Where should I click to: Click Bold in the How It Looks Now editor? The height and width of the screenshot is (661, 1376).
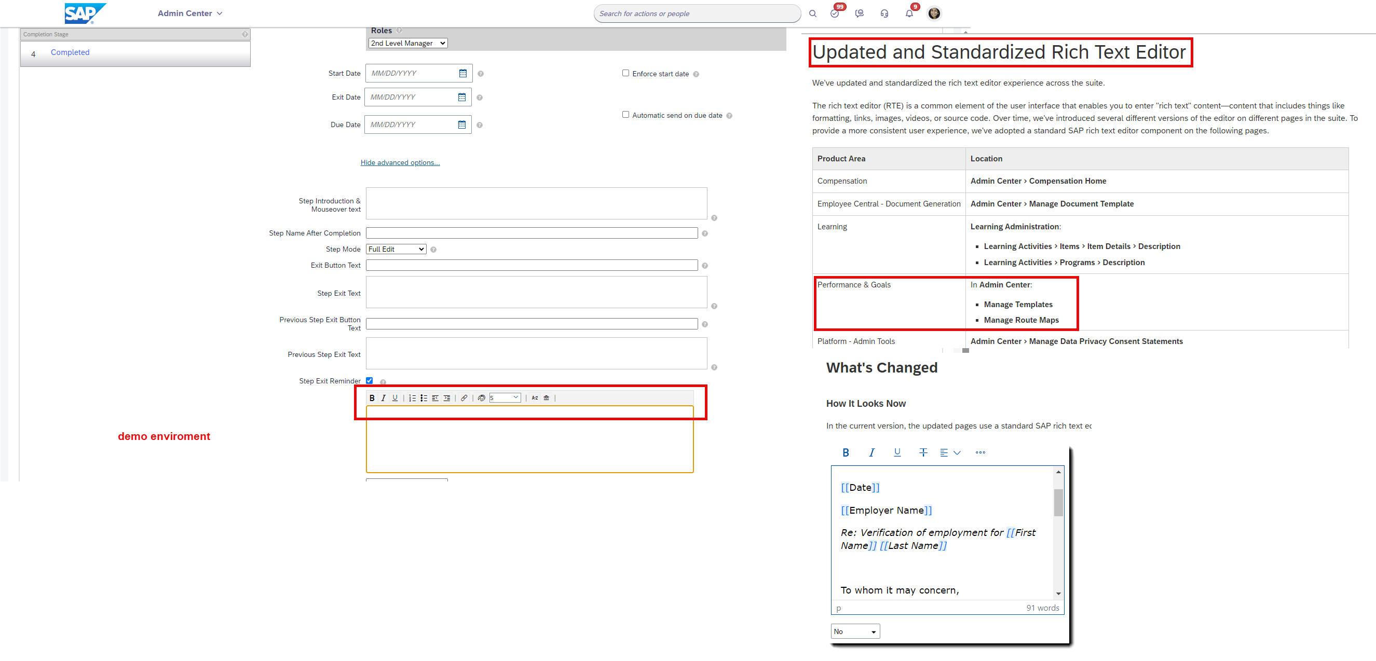pos(846,452)
